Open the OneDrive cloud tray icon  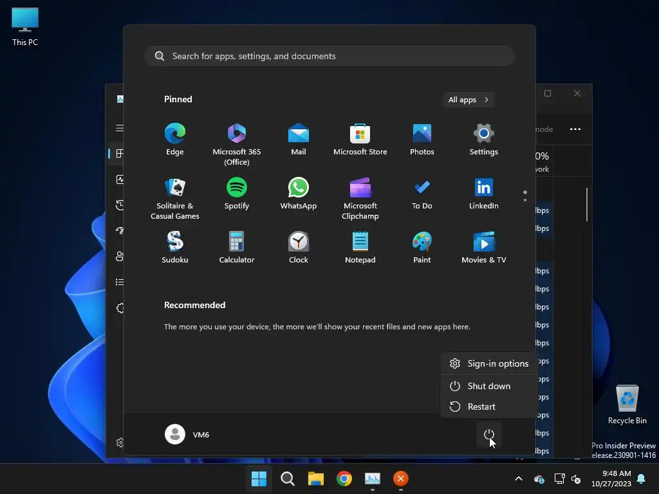click(x=539, y=479)
